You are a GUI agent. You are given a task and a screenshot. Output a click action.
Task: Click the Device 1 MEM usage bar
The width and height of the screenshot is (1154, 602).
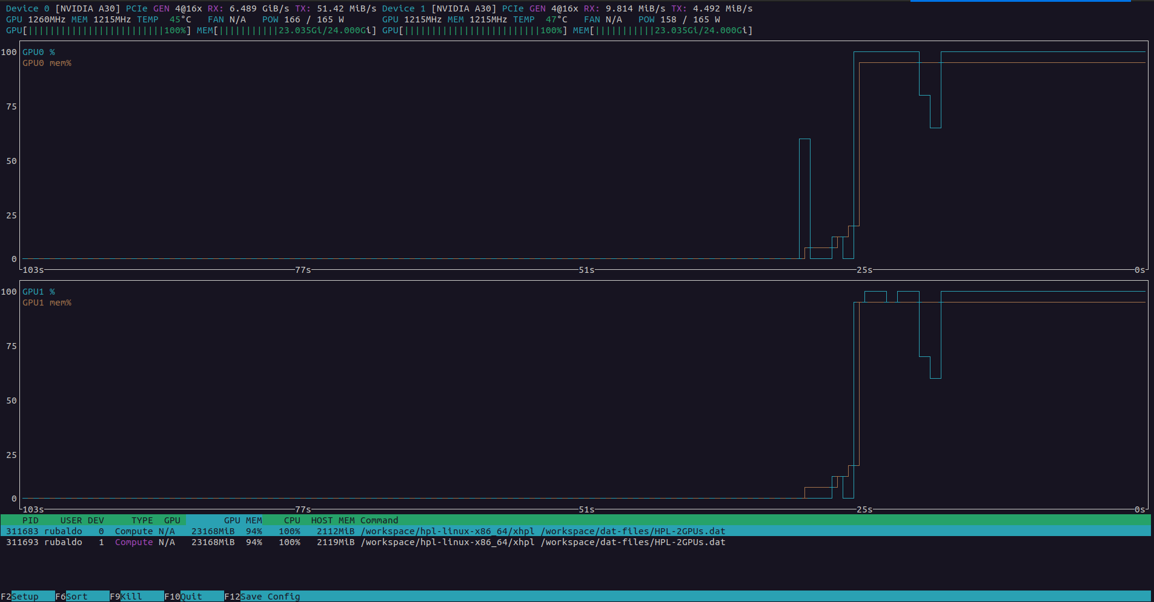point(663,30)
